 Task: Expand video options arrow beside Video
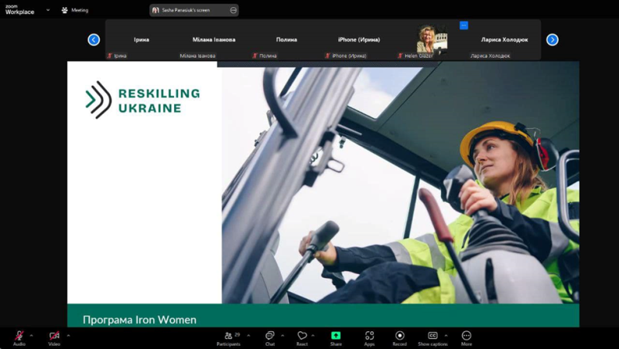pos(68,335)
